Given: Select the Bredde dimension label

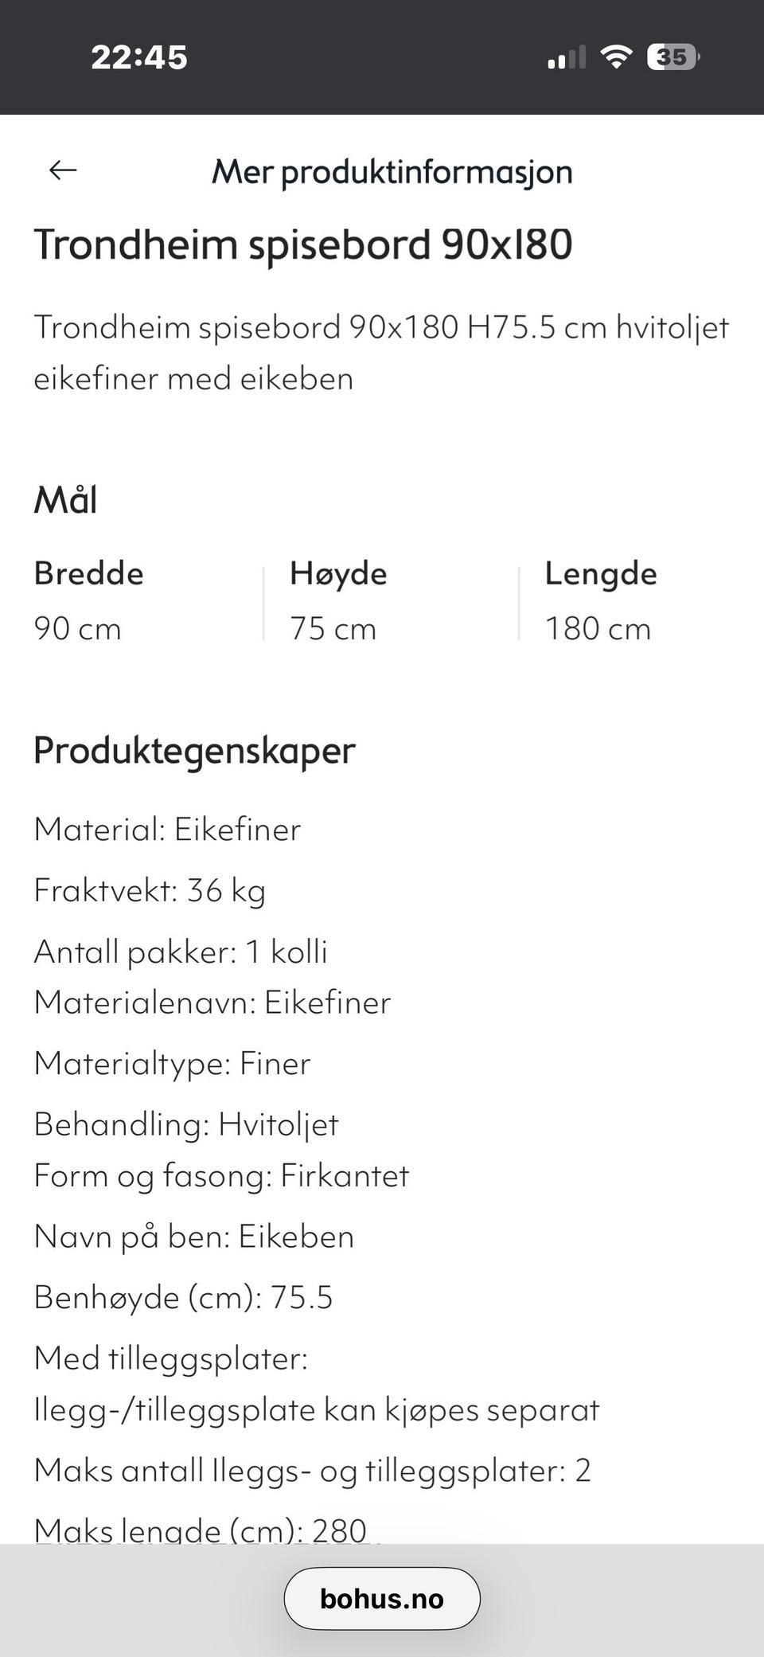Looking at the screenshot, I should (88, 573).
